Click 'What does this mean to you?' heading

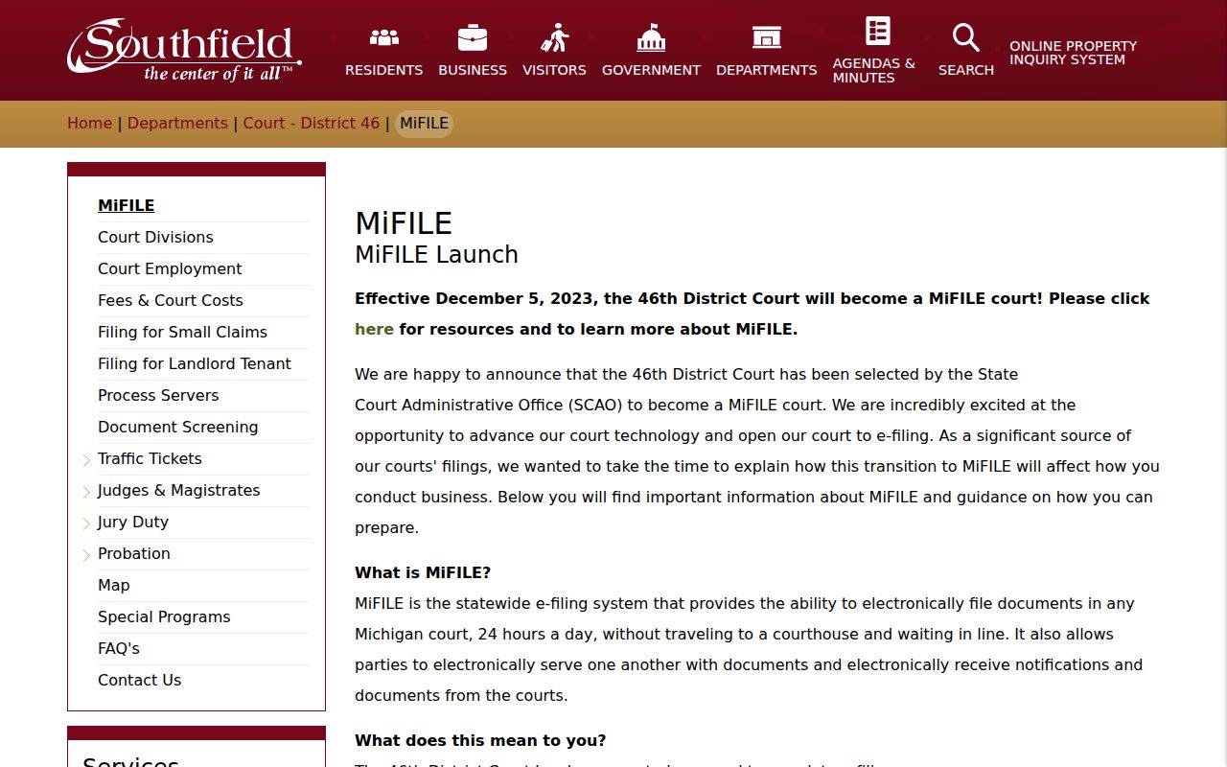(480, 740)
